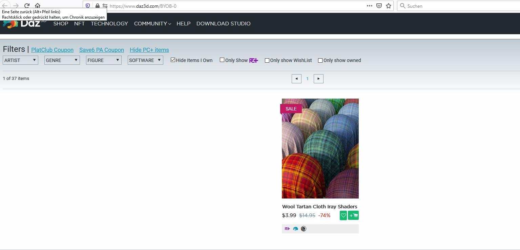The width and height of the screenshot is (520, 250).
Task: Click the Hide PC+ items link
Action: [x=149, y=50]
